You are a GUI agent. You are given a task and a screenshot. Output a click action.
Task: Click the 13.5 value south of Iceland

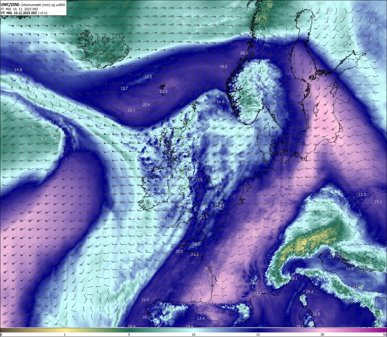pos(148,77)
